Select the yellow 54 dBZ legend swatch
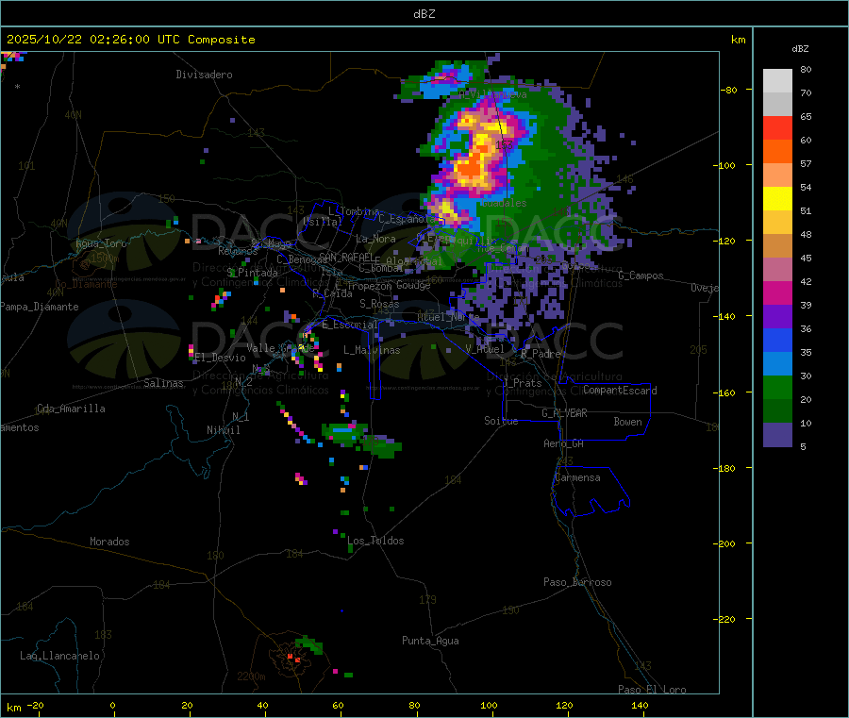Image resolution: width=849 pixels, height=718 pixels. pyautogui.click(x=777, y=199)
